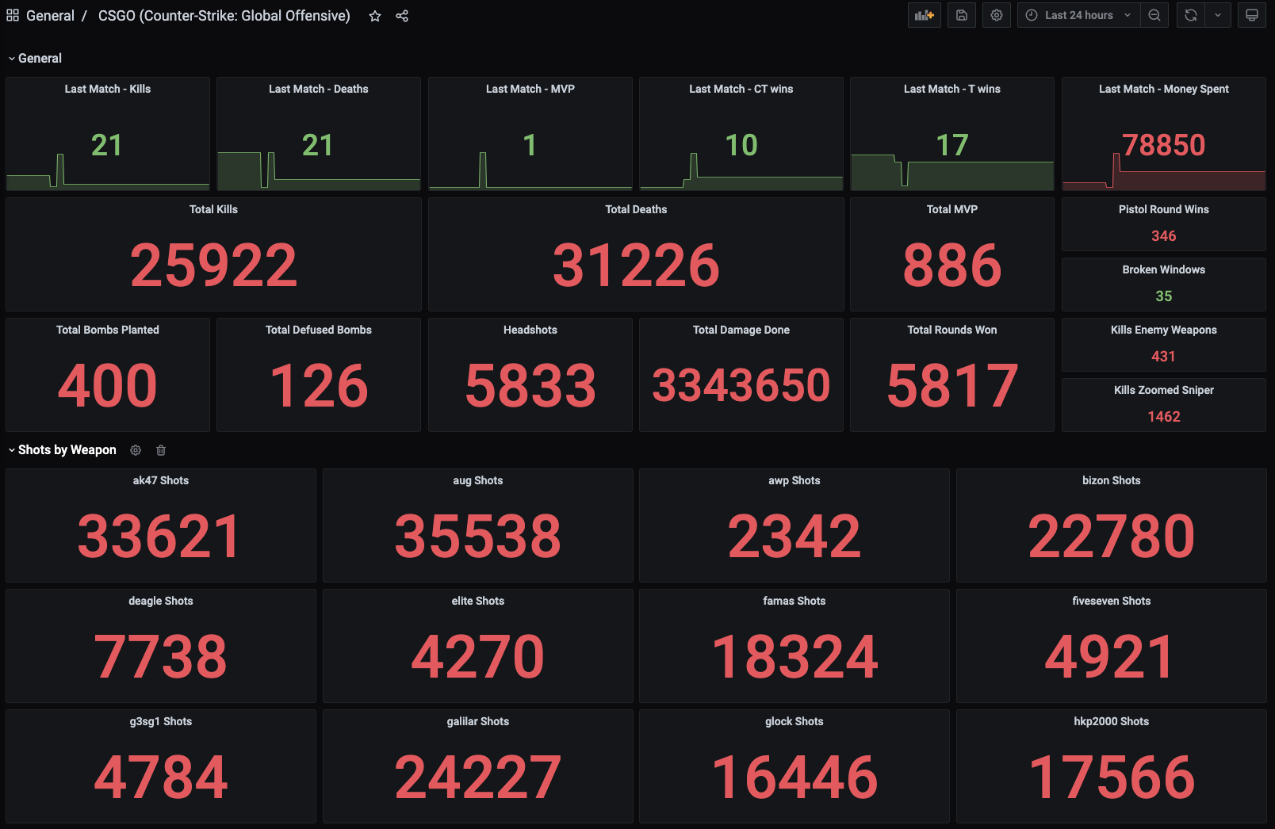This screenshot has width=1275, height=829.
Task: Click the Total Kills panel title
Action: click(213, 209)
